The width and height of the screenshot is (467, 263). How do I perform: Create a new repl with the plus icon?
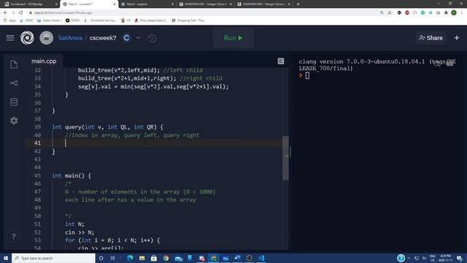click(x=457, y=38)
